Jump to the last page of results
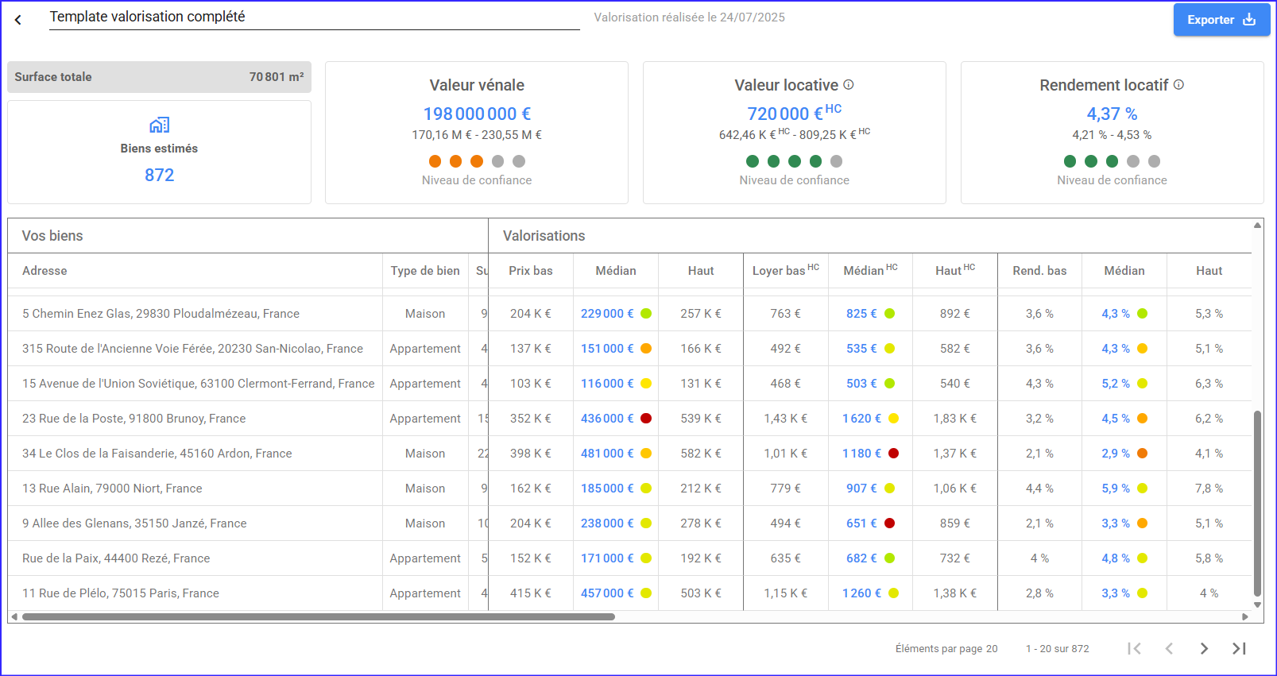The image size is (1277, 676). click(1239, 649)
